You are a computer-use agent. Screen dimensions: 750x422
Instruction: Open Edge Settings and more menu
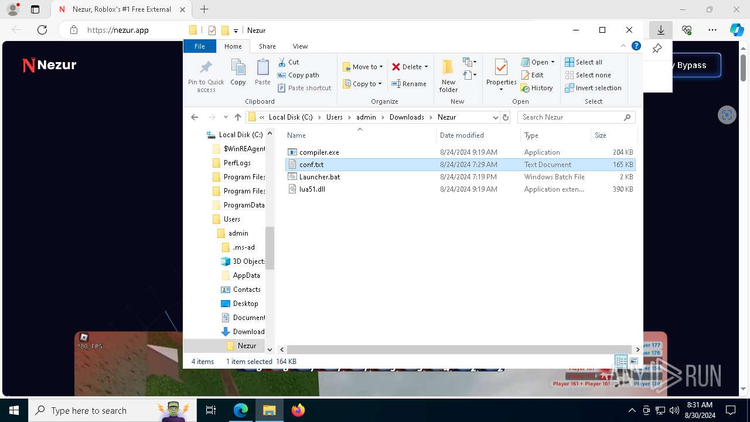(x=712, y=30)
